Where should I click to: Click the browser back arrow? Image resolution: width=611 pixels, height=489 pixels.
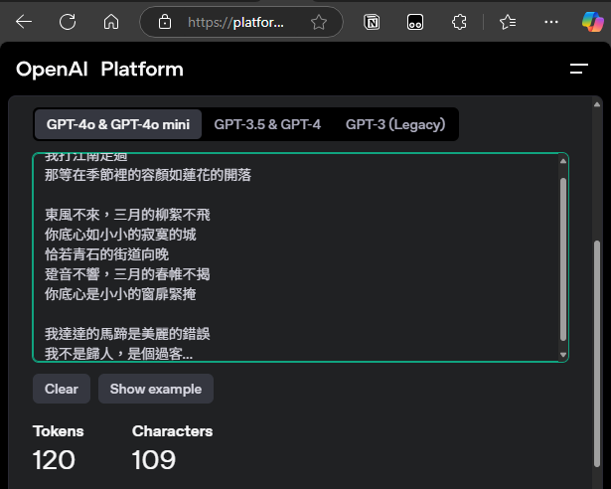(x=24, y=21)
